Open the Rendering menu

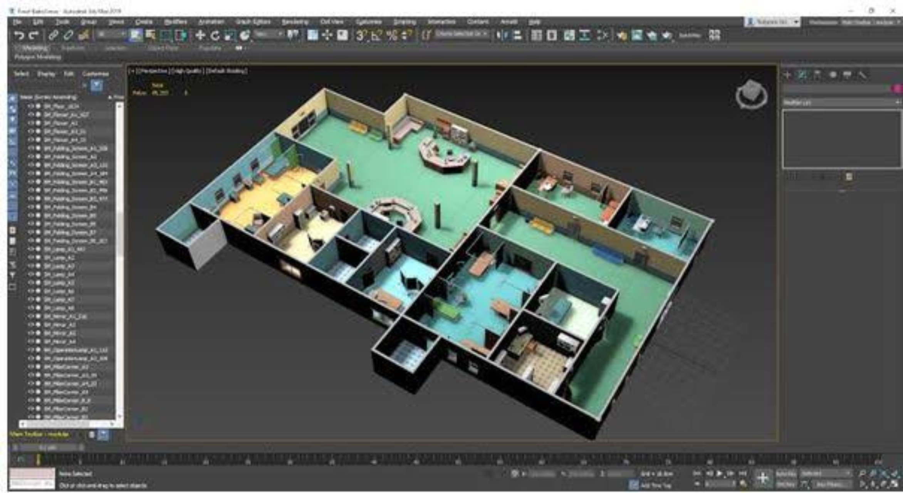pos(295,22)
